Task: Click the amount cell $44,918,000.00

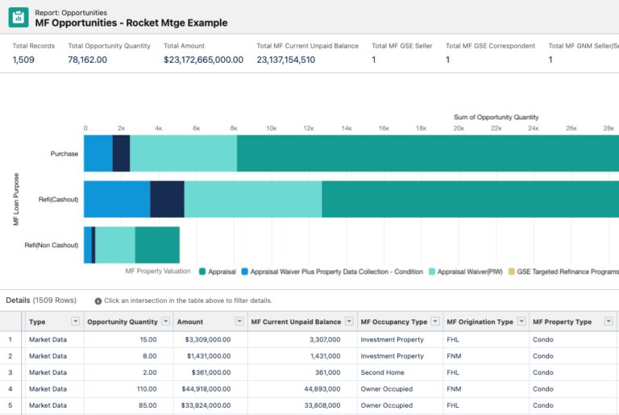Action: [206, 389]
